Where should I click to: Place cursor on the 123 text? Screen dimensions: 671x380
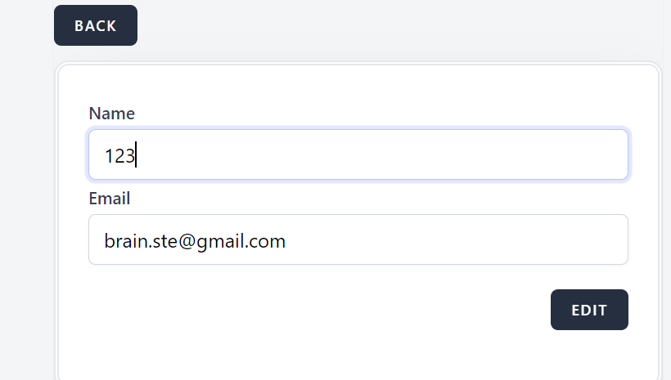119,155
